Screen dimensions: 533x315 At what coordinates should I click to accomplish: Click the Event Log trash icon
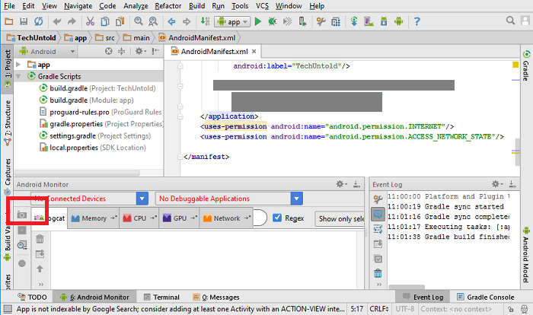[x=378, y=273]
